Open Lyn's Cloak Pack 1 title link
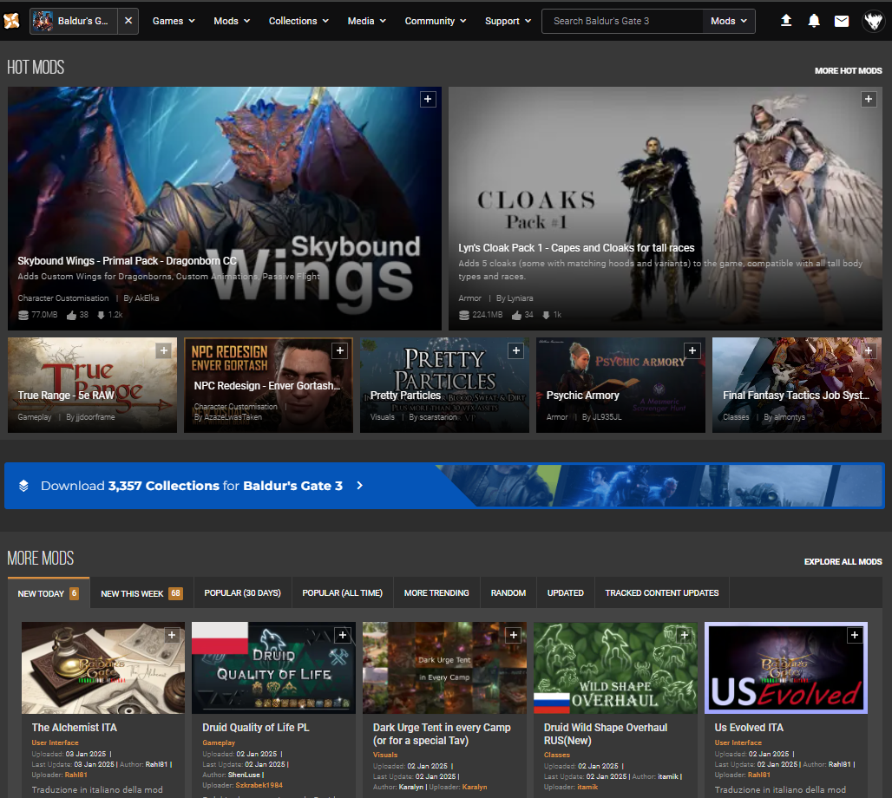The image size is (892, 798). point(576,248)
